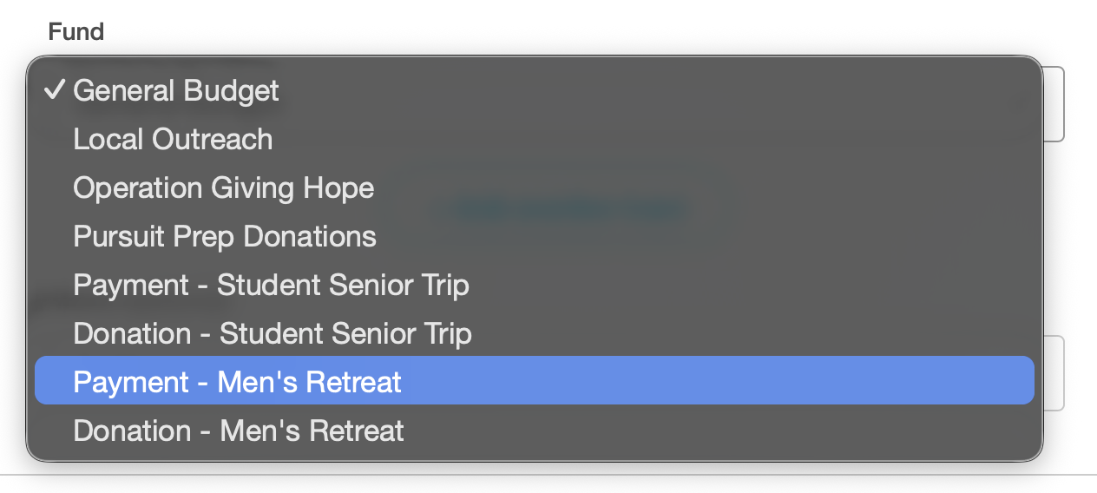Donate to the Men's Retreat fund entry
This screenshot has width=1097, height=493.
(x=239, y=431)
